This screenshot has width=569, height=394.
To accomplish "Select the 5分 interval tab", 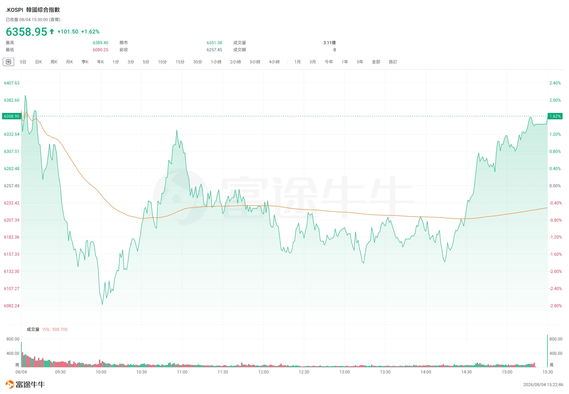I will click(x=146, y=62).
